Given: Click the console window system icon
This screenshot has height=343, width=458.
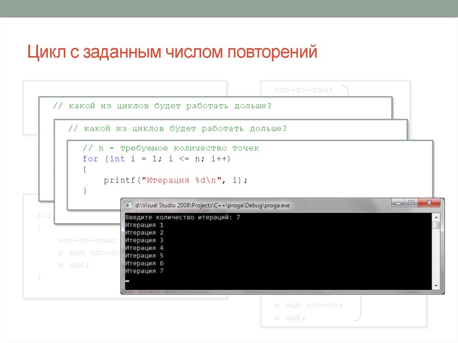Looking at the screenshot, I should click(129, 205).
